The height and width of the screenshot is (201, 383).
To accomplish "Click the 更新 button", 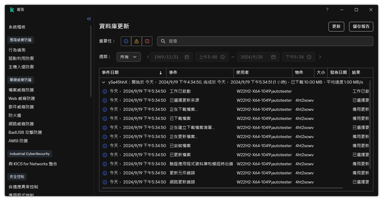I will 336,26.
